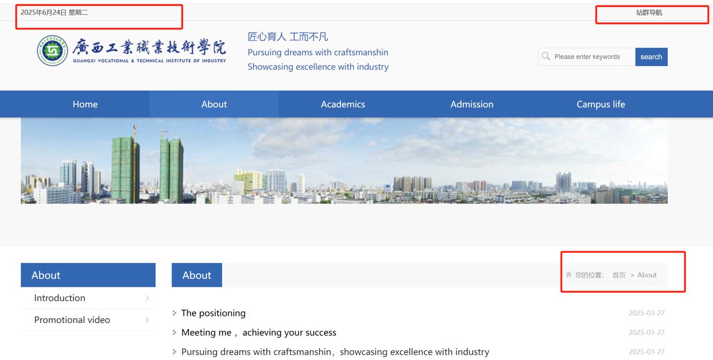The image size is (713, 360).
Task: Open The positioning article link
Action: tap(213, 313)
